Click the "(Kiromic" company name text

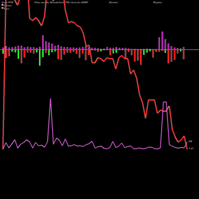[x=113, y=2]
